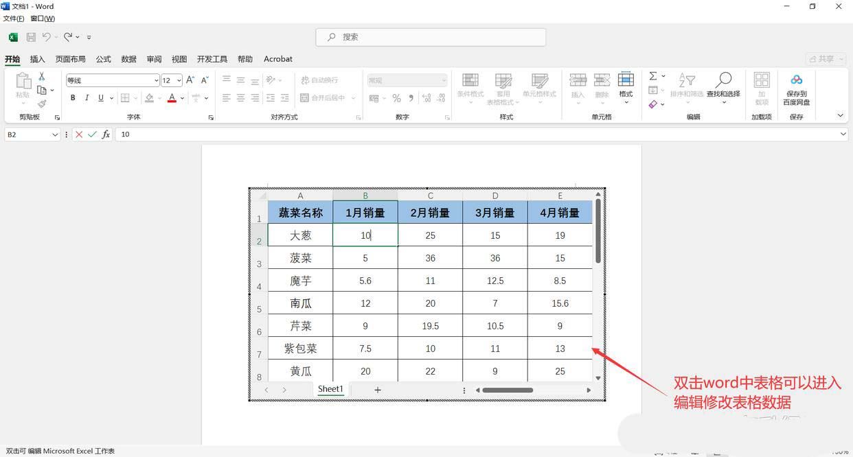The width and height of the screenshot is (853, 457).
Task: Switch to the 插入 ribbon tab
Action: (37, 59)
